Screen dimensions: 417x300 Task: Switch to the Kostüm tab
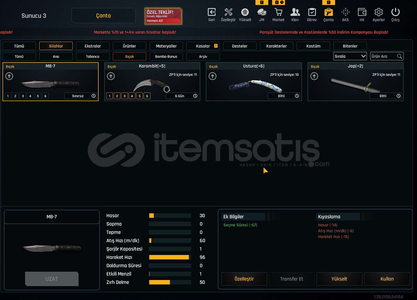[x=313, y=46]
